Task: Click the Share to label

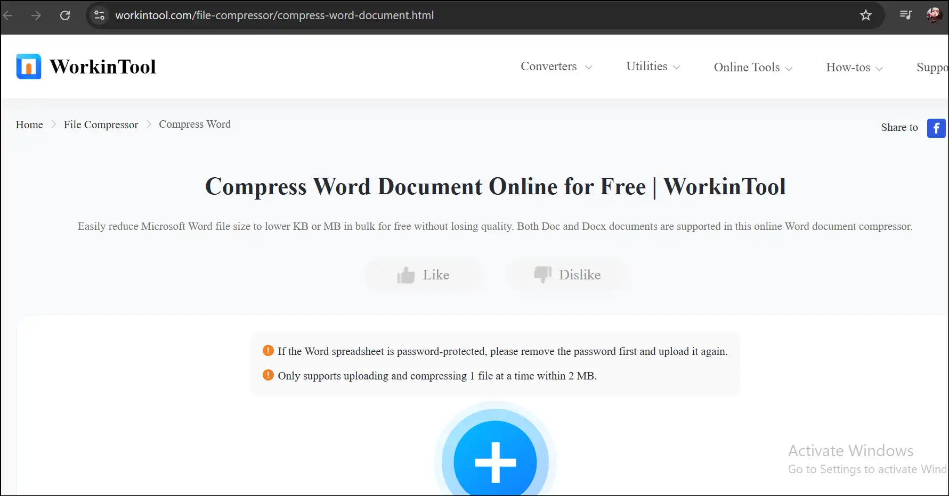Action: click(x=899, y=127)
